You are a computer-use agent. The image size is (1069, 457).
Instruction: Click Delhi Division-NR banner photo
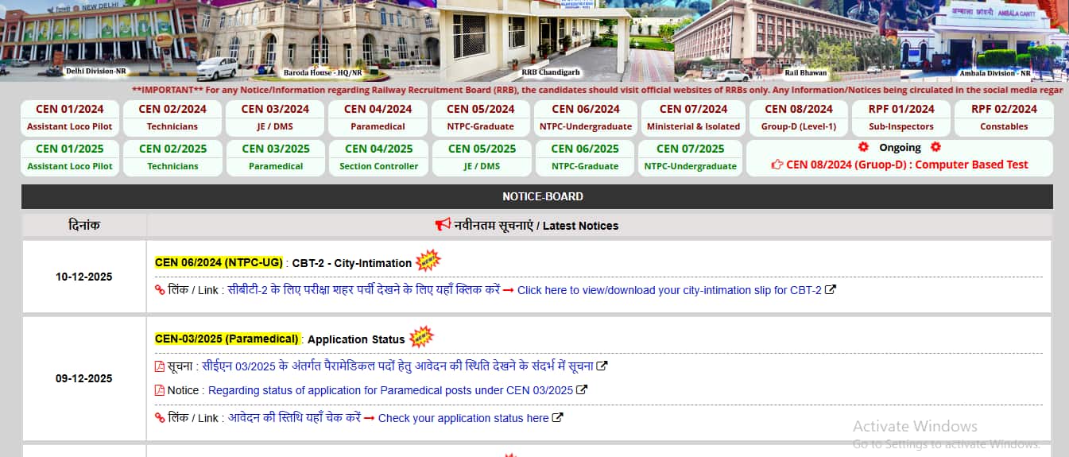[x=99, y=40]
